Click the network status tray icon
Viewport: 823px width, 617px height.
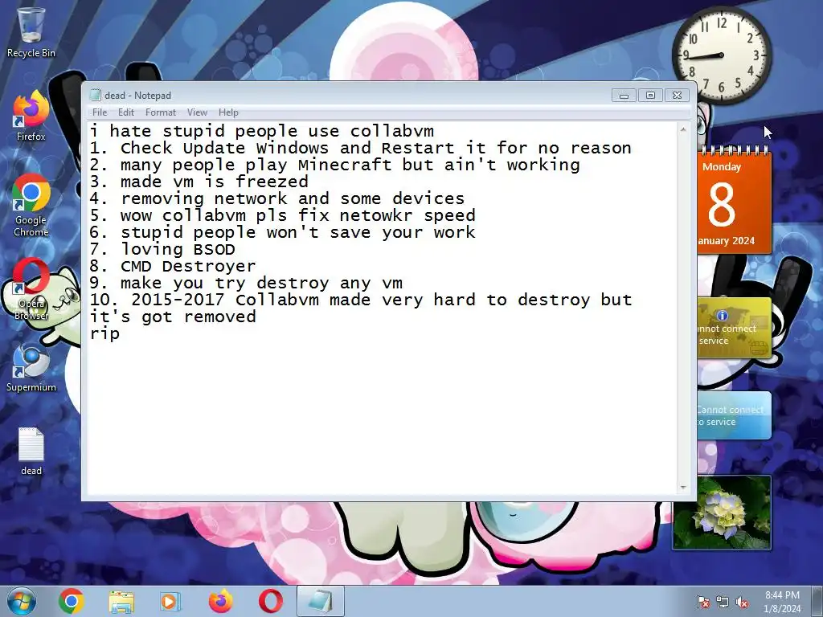coord(723,603)
